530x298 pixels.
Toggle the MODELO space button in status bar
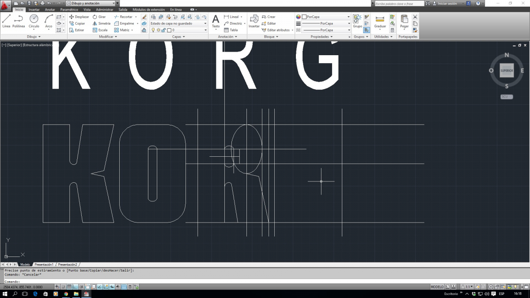[x=437, y=287]
